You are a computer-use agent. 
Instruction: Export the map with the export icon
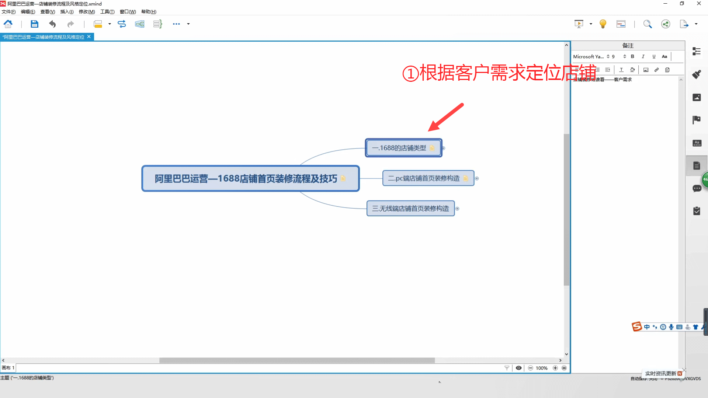684,24
